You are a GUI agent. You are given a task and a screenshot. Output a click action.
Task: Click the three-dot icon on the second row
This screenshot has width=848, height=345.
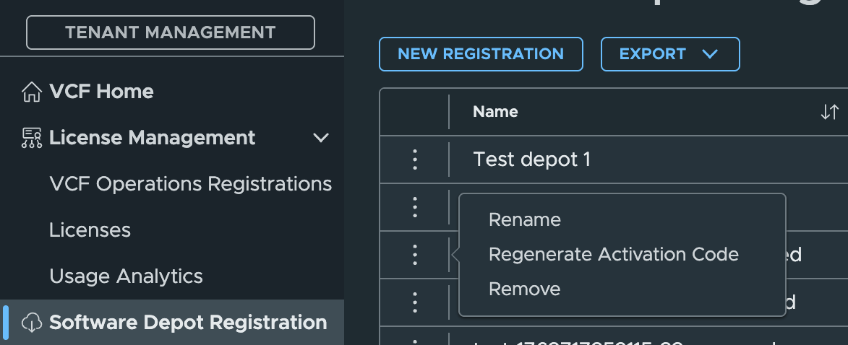[415, 207]
